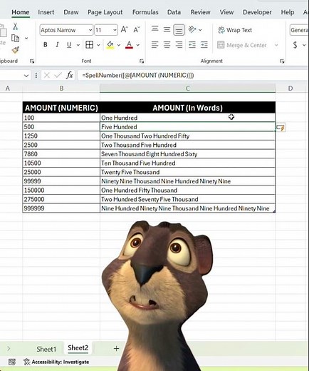Click the Borders icon
The width and height of the screenshot is (309, 371).
pos(90,45)
